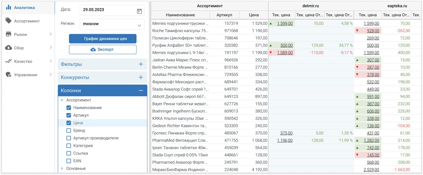Sort by the Артикул column header
Image resolution: width=423 pixels, height=175 pixels.
tap(224, 15)
